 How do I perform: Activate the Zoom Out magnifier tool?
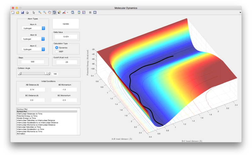point(44,12)
